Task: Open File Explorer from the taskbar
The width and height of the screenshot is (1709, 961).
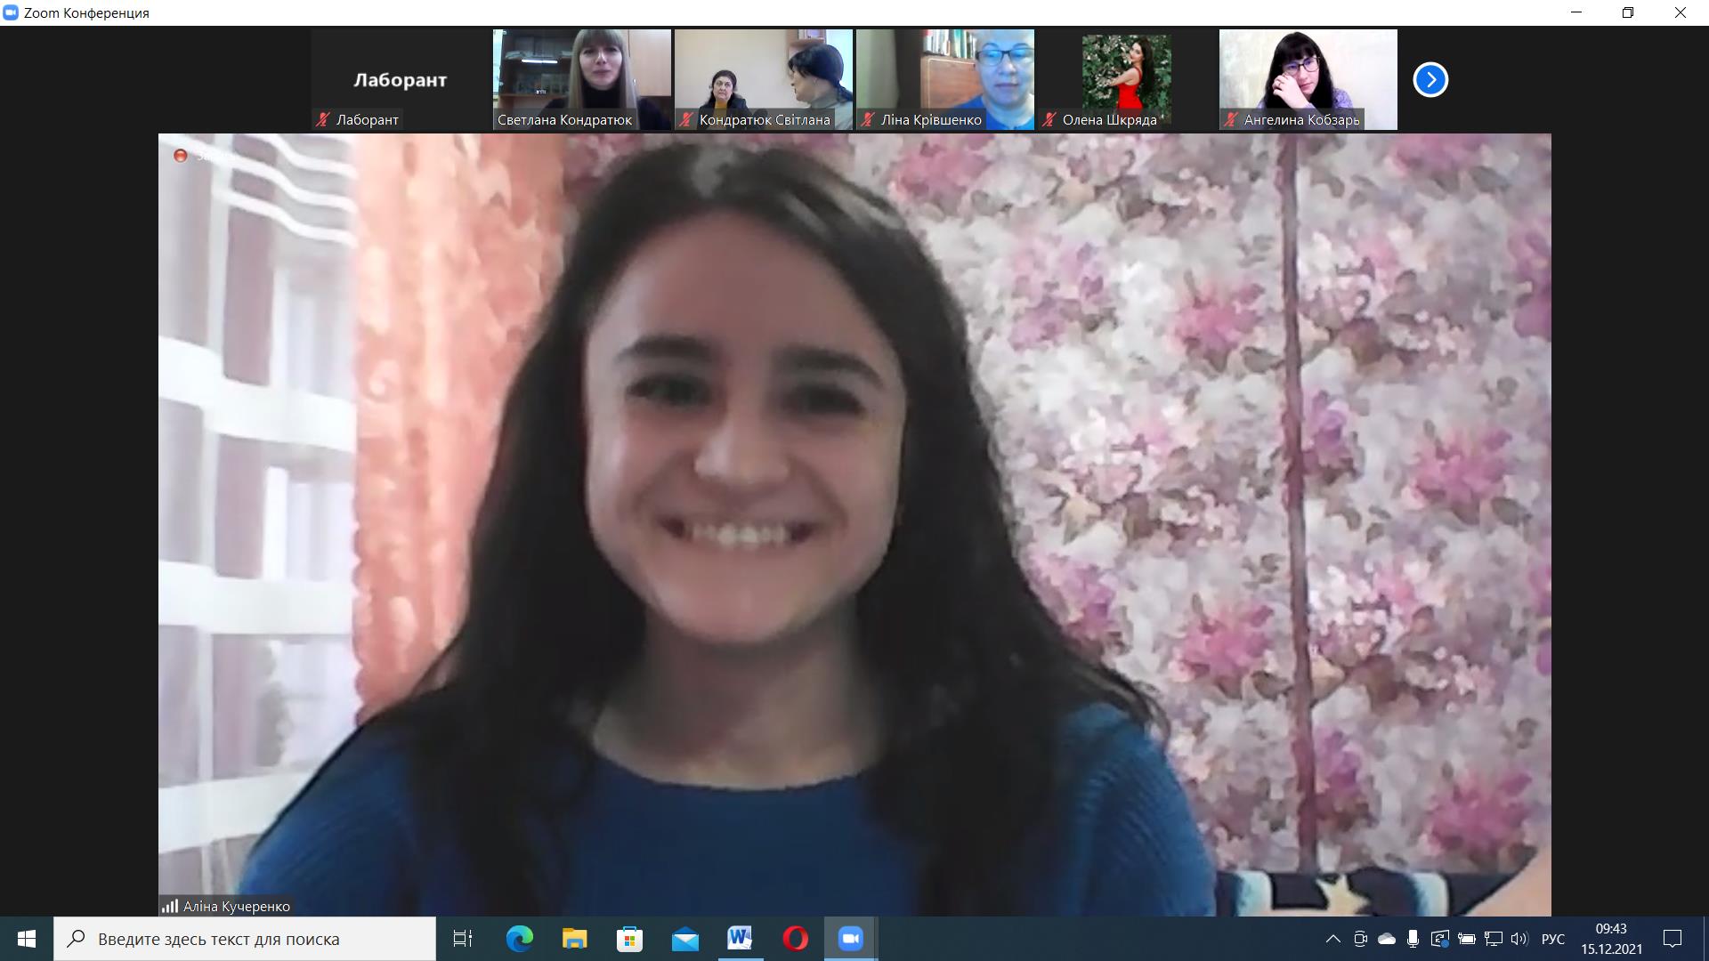Action: 574,939
